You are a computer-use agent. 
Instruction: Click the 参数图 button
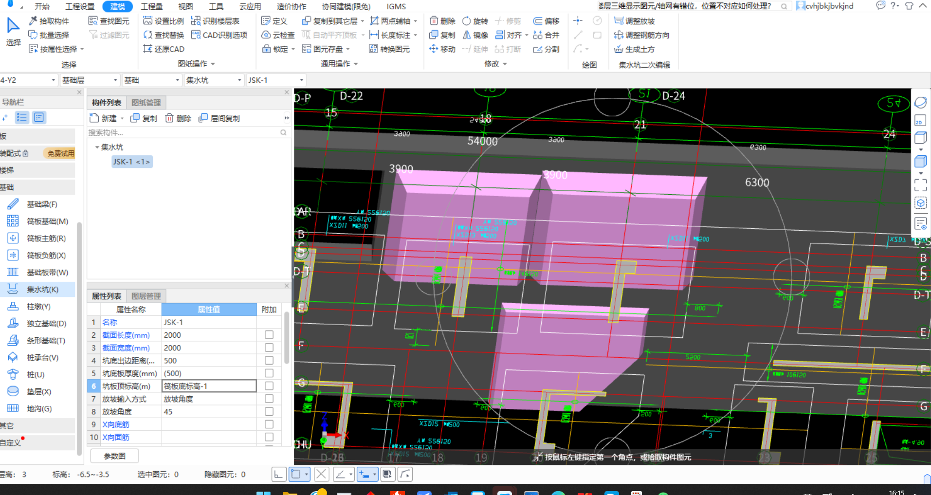pyautogui.click(x=115, y=456)
